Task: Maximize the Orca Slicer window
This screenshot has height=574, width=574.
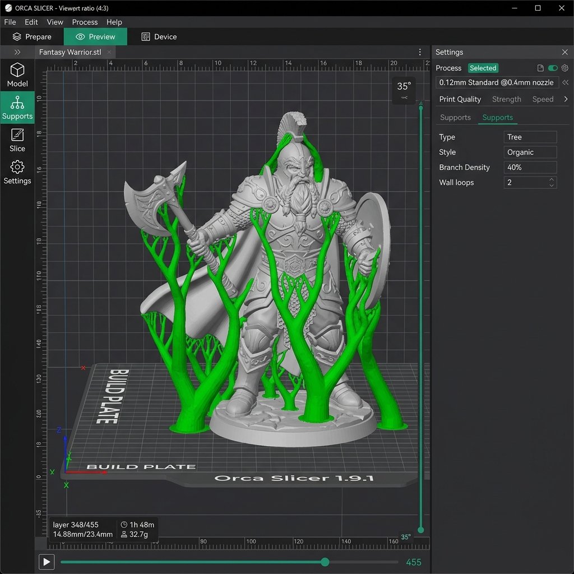Action: click(538, 8)
